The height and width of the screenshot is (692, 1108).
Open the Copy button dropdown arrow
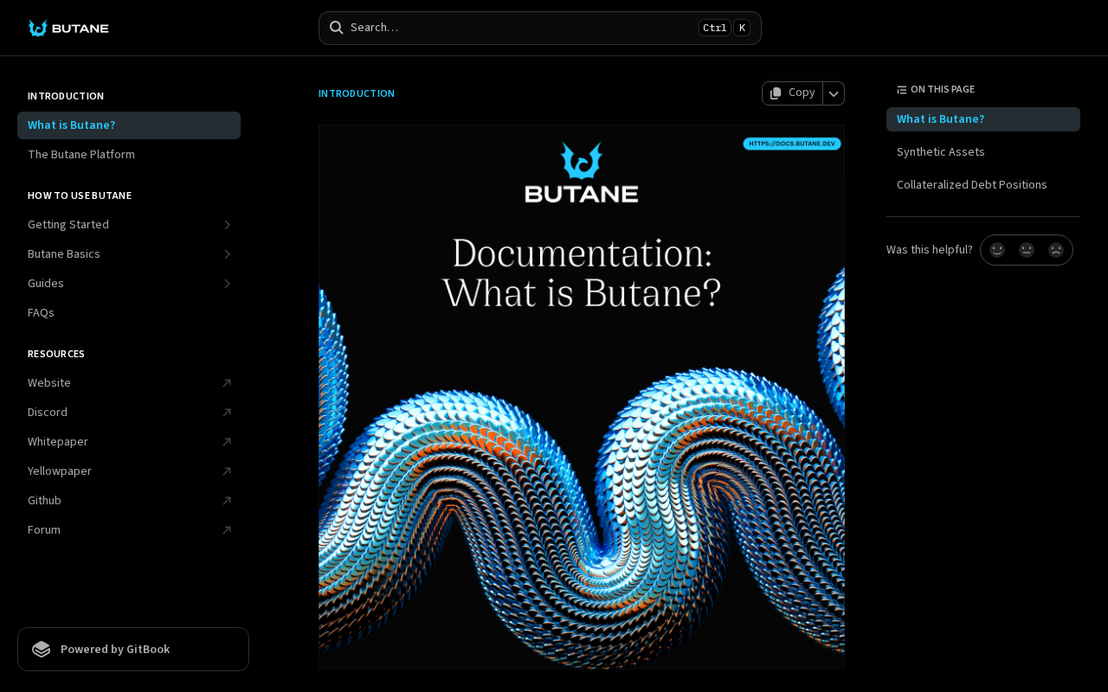[x=834, y=93]
